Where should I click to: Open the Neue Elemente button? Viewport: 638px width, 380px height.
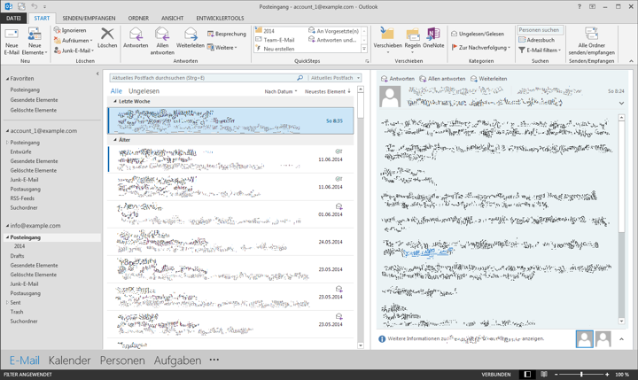(x=35, y=41)
